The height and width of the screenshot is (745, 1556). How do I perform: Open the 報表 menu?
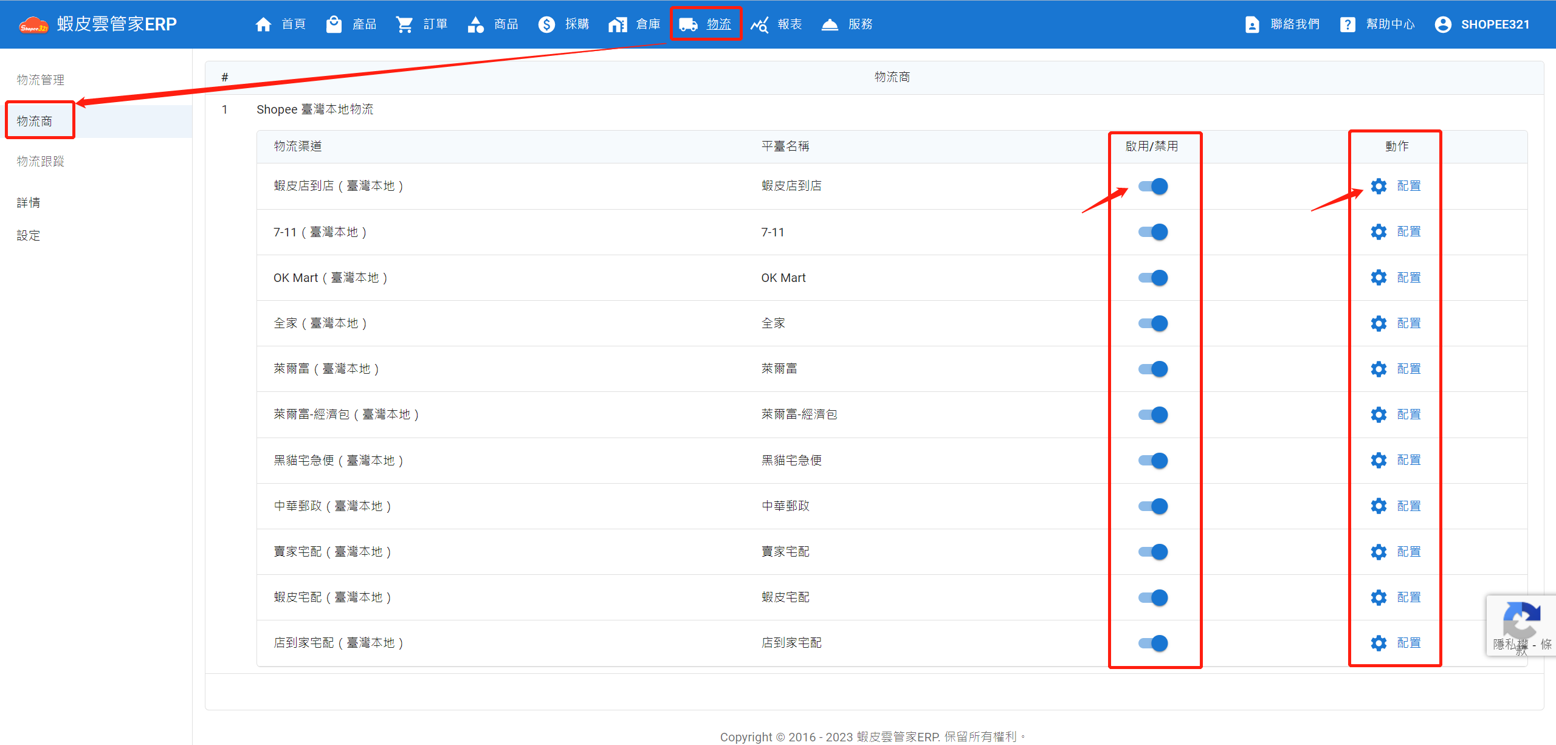coord(777,24)
